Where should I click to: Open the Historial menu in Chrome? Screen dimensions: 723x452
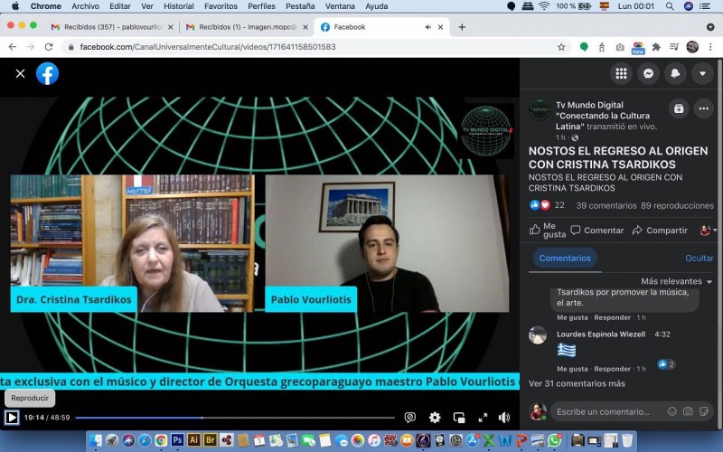click(x=178, y=6)
